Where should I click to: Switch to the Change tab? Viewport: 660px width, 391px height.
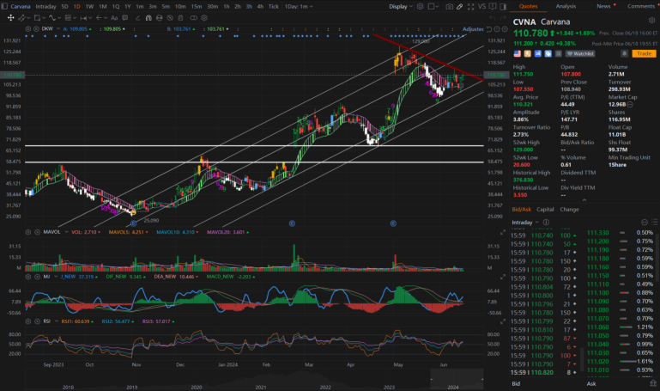point(569,210)
